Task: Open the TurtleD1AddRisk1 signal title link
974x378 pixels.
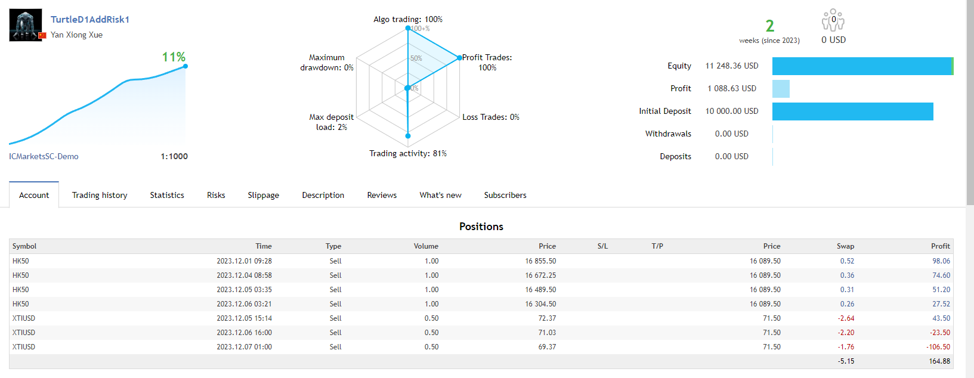Action: coord(90,20)
